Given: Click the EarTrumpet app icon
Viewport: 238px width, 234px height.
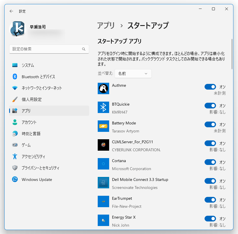Looking at the screenshot, I should [103, 201].
